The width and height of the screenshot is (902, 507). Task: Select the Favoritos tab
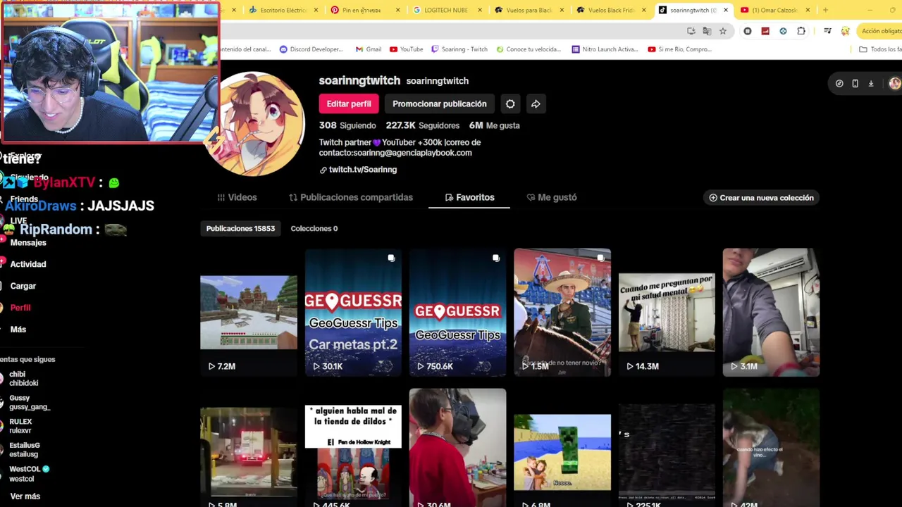tap(469, 197)
